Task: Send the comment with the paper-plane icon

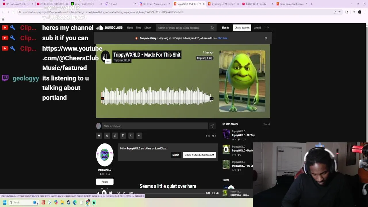Action: click(x=212, y=126)
